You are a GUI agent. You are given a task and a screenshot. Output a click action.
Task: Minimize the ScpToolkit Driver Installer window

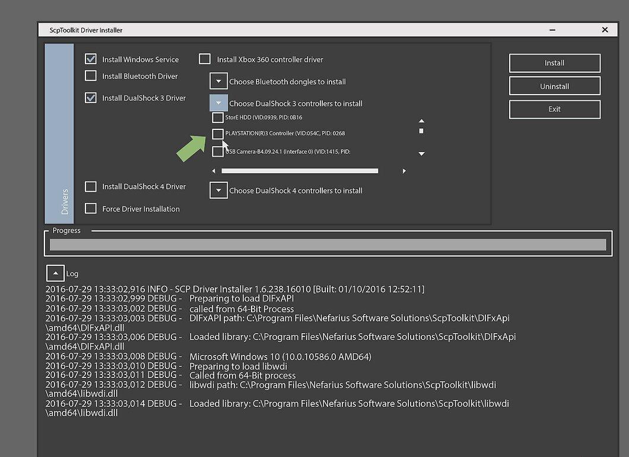pyautogui.click(x=552, y=30)
